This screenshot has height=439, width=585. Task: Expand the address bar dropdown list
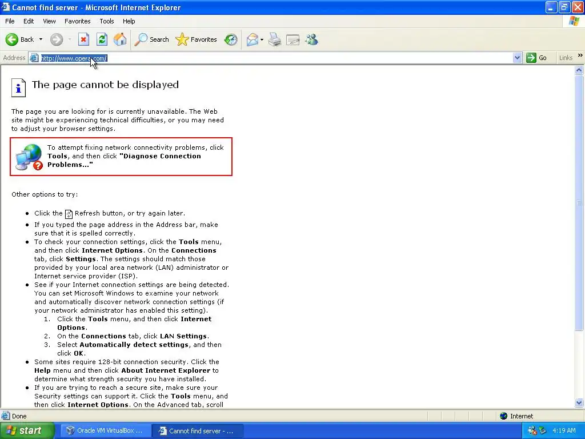tap(517, 58)
